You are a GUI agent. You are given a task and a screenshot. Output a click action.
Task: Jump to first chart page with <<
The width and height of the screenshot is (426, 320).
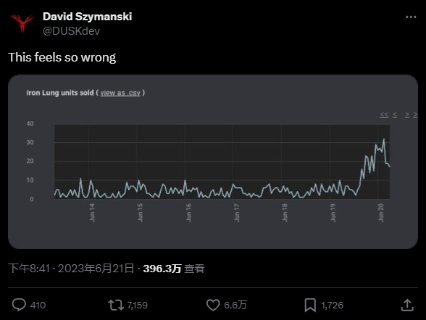(384, 115)
